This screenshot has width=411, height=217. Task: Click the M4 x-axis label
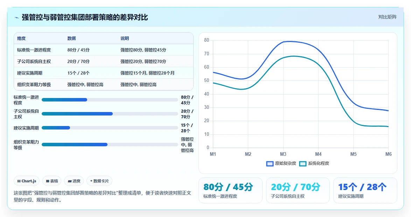(318, 154)
